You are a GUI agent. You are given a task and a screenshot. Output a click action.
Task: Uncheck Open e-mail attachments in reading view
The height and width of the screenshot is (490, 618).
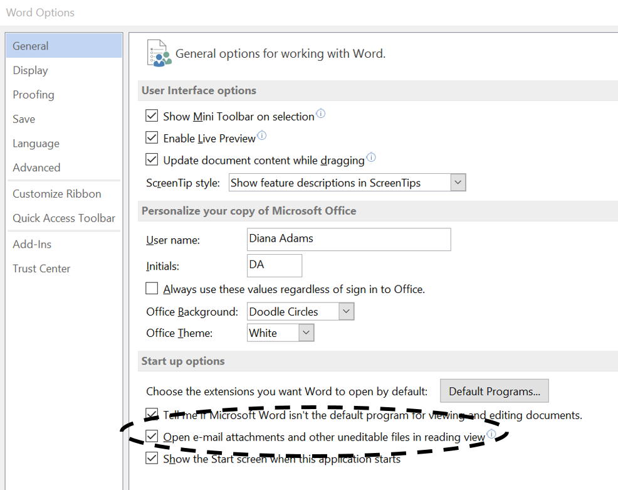[x=152, y=436]
